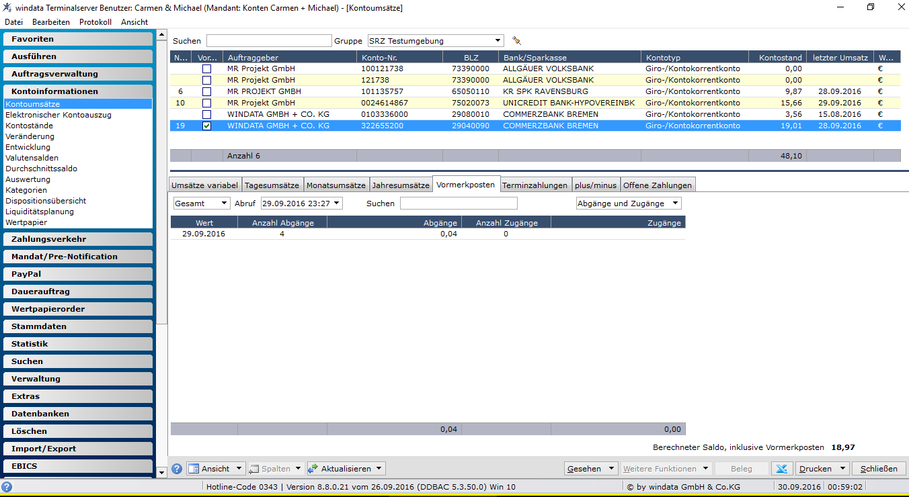
Task: Open the Drucken dropdown arrow
Action: (843, 469)
